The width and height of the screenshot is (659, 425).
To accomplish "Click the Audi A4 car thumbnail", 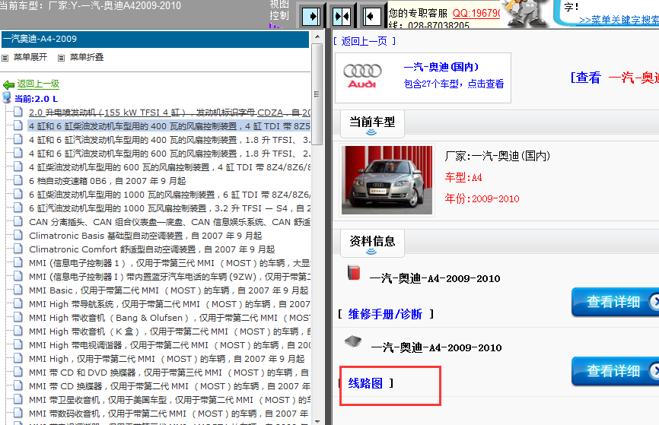I will 387,180.
